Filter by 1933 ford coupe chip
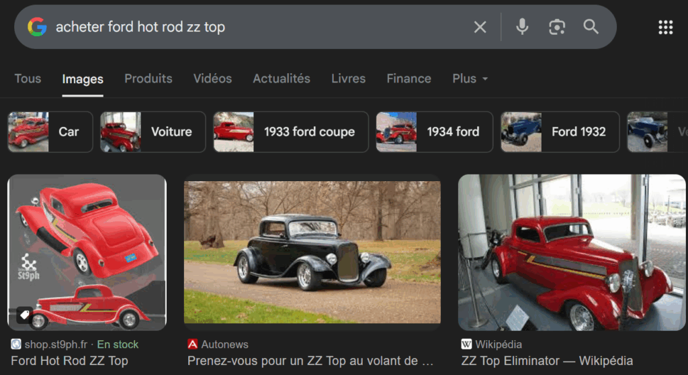Image resolution: width=688 pixels, height=375 pixels. pyautogui.click(x=290, y=131)
